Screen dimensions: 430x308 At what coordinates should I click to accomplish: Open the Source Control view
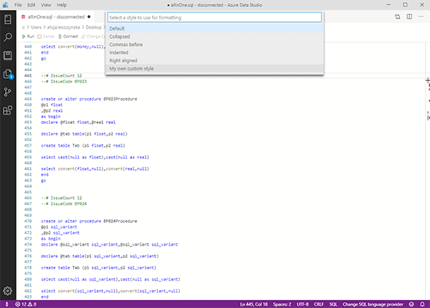pyautogui.click(x=8, y=92)
